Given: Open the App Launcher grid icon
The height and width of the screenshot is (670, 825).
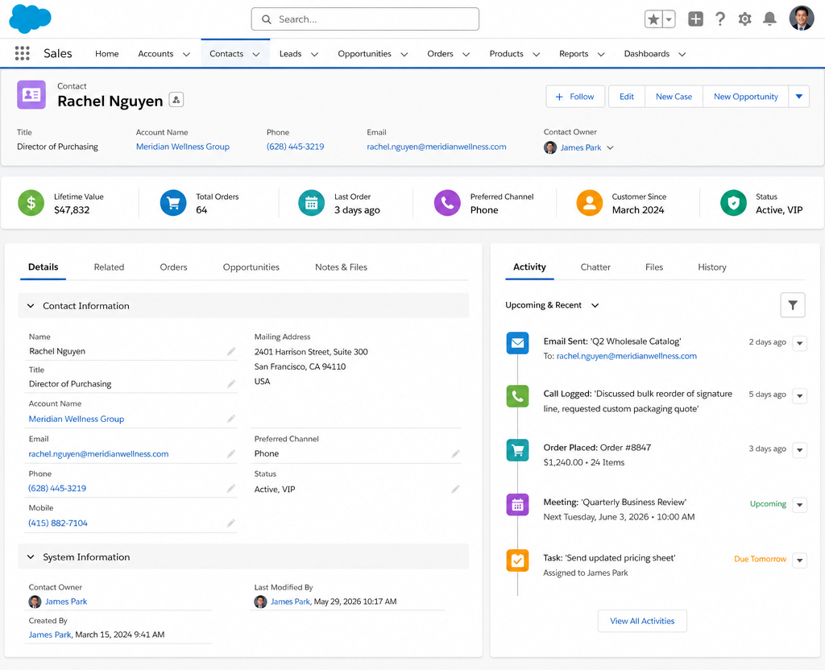Looking at the screenshot, I should click(22, 53).
